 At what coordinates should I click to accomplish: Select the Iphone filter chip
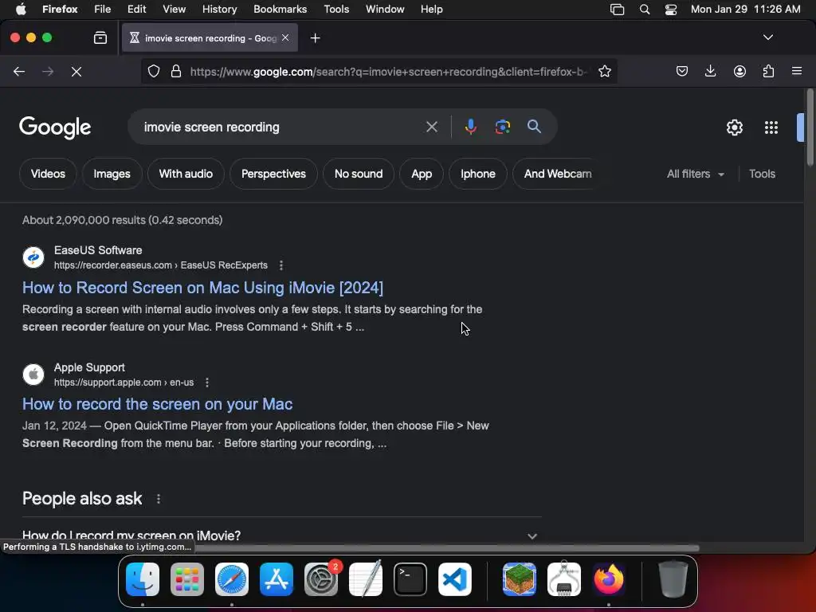478,174
